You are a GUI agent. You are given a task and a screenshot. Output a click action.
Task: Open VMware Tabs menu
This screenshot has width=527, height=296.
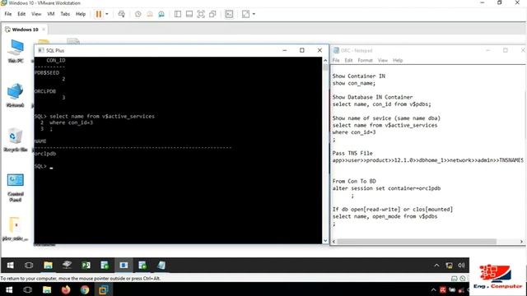pos(65,14)
